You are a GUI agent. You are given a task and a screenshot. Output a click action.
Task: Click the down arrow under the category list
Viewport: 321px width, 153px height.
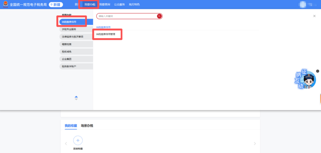(x=76, y=99)
